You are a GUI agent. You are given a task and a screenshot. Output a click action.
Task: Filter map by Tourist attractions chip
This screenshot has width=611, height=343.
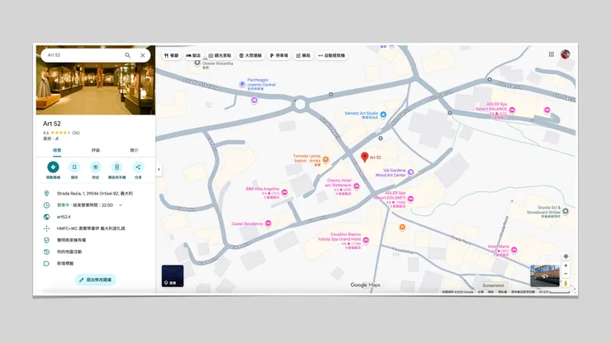click(220, 56)
